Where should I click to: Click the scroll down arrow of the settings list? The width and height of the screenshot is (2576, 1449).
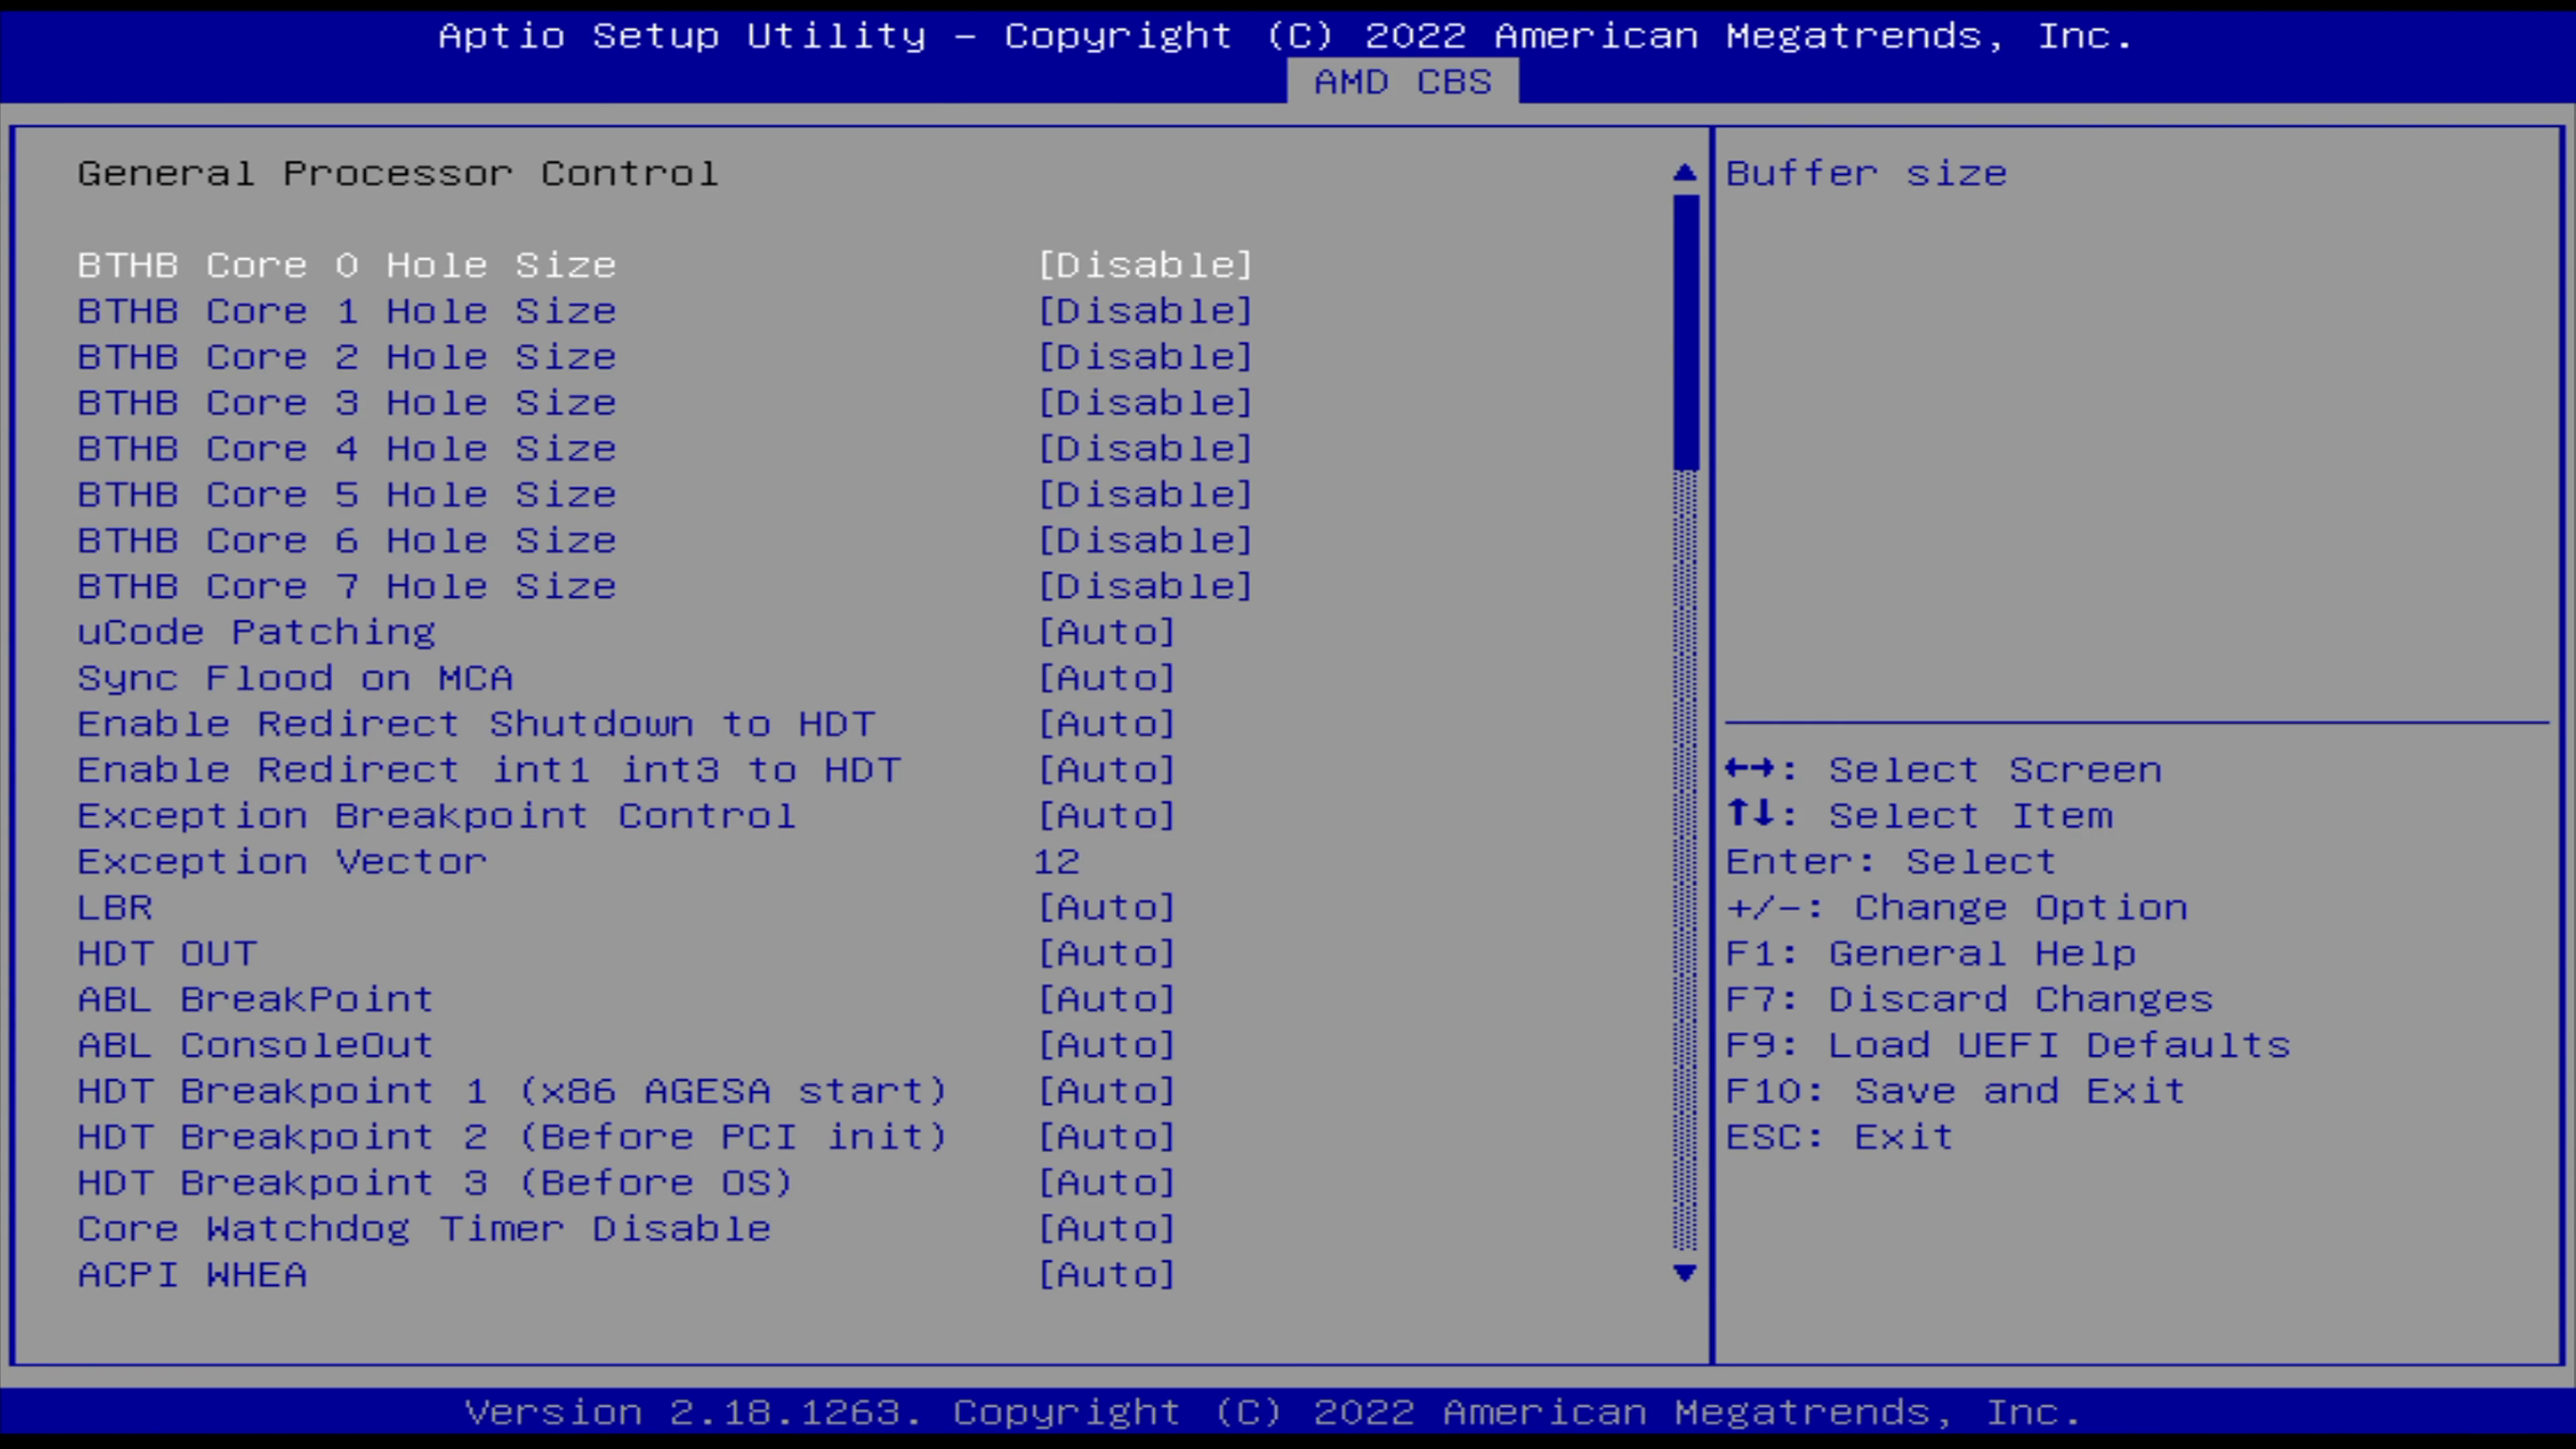pyautogui.click(x=1685, y=1273)
